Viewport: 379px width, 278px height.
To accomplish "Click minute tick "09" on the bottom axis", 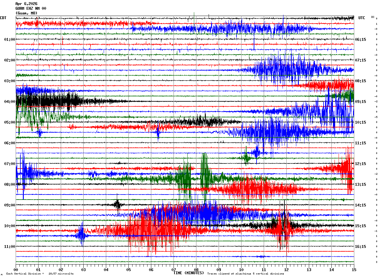I will point(219,270).
